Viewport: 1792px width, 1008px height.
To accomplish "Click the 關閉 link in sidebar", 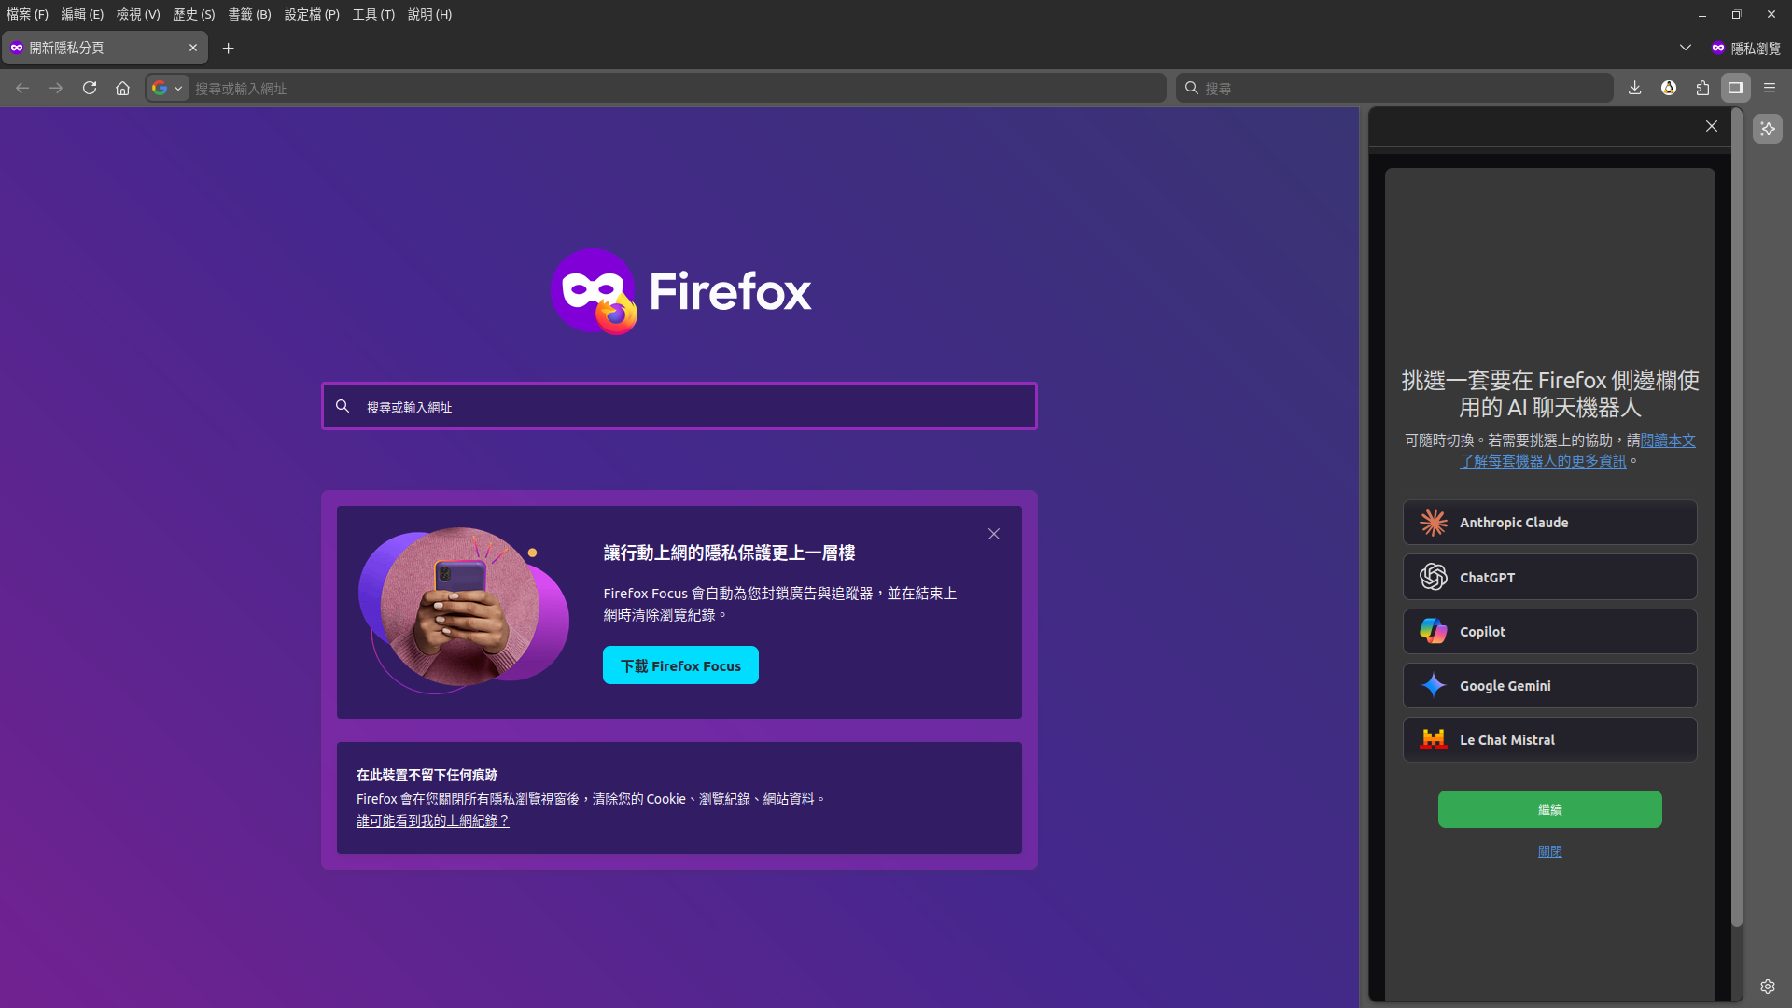I will (1549, 851).
